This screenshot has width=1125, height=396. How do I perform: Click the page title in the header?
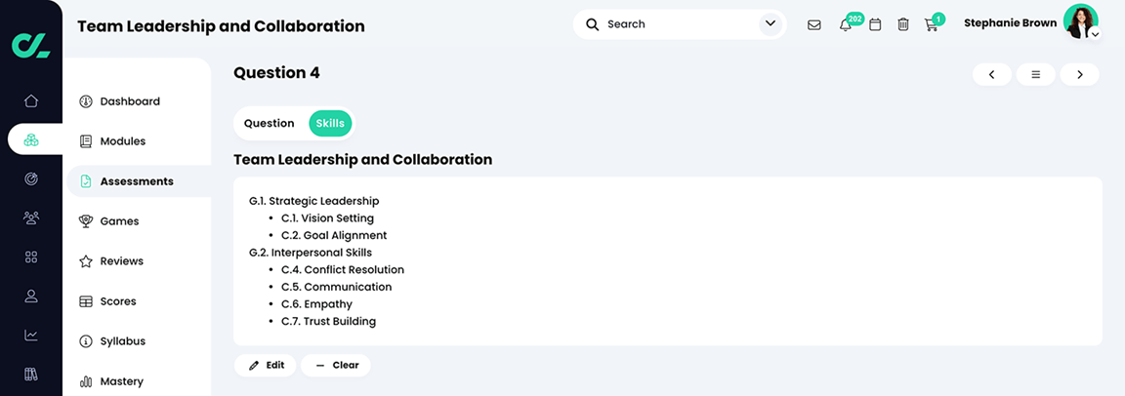pyautogui.click(x=221, y=26)
